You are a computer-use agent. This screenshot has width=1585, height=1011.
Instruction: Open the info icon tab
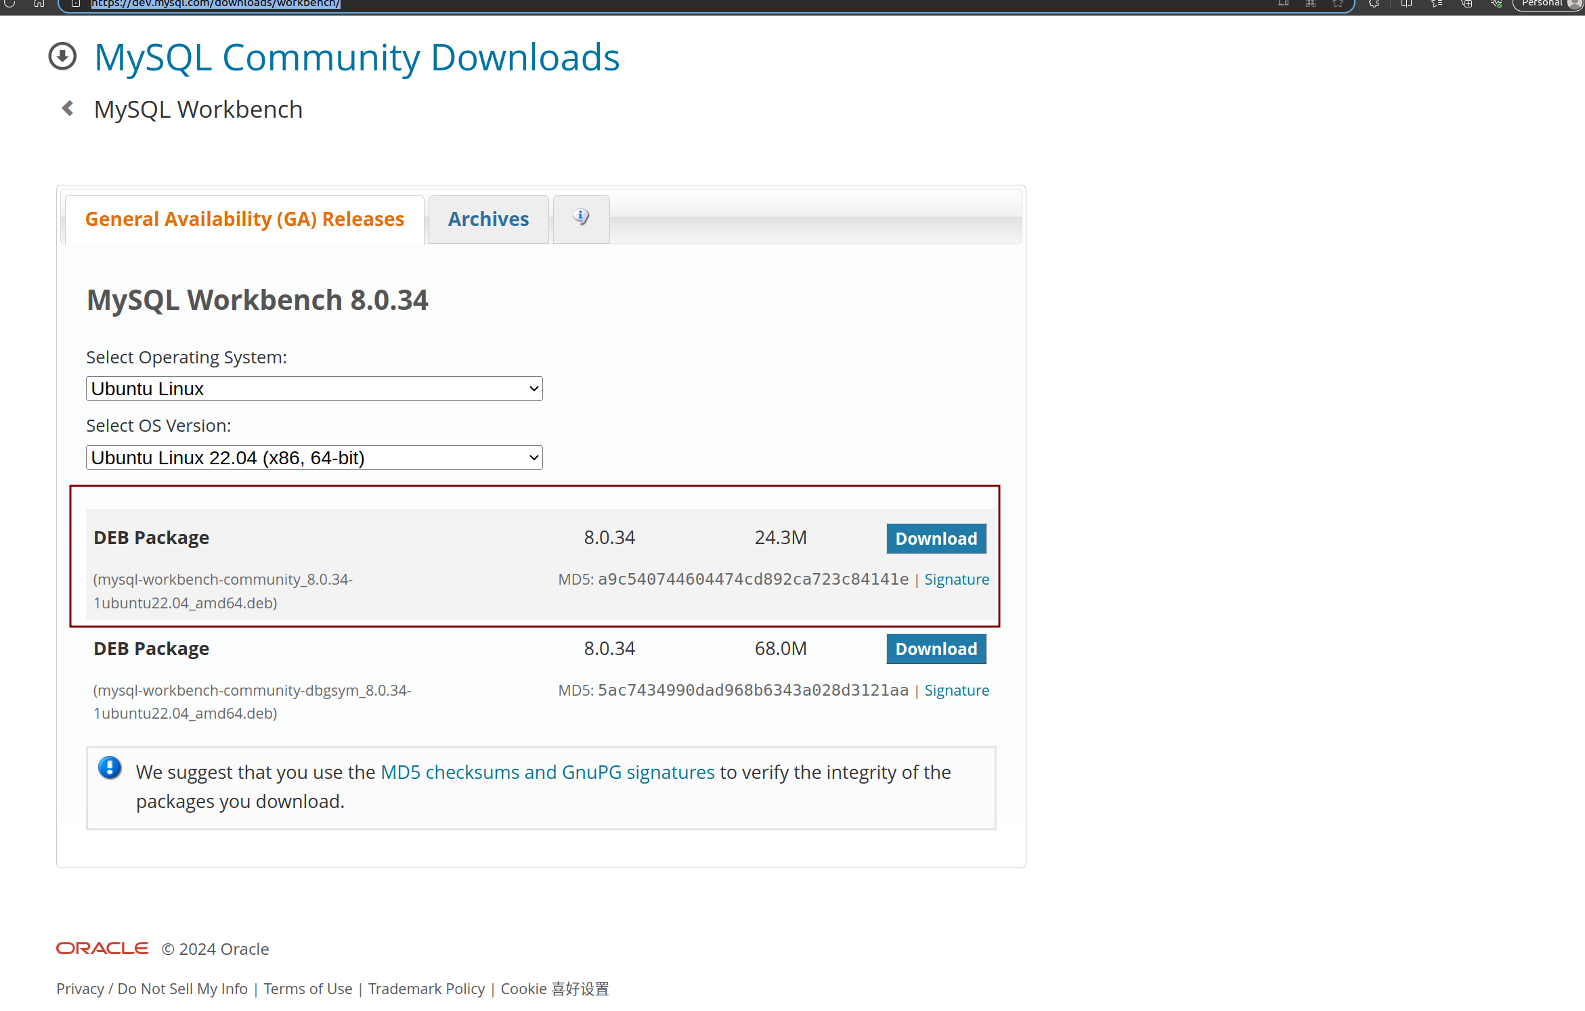pos(581,218)
